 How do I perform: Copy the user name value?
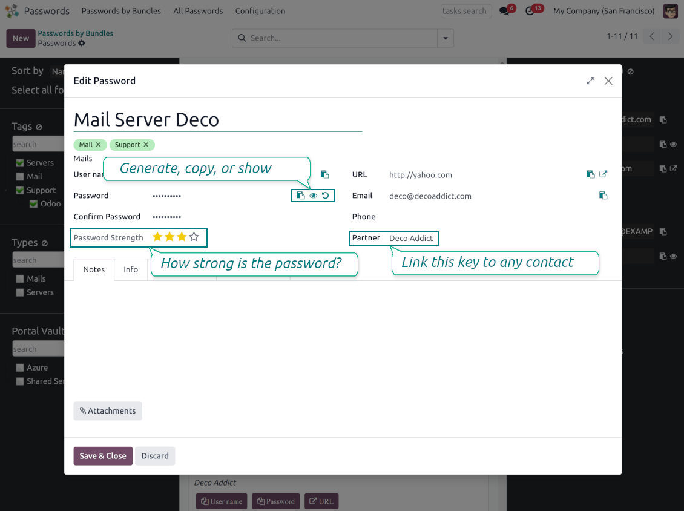(x=325, y=174)
